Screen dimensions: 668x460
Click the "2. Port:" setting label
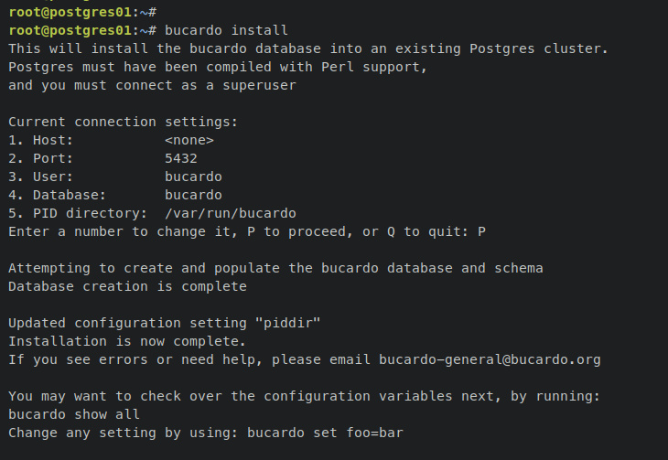click(41, 158)
